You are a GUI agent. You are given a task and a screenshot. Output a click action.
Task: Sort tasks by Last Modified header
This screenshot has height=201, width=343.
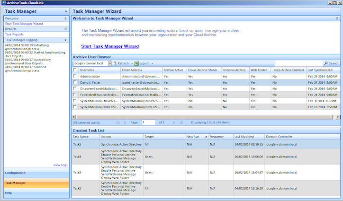coord(249,137)
